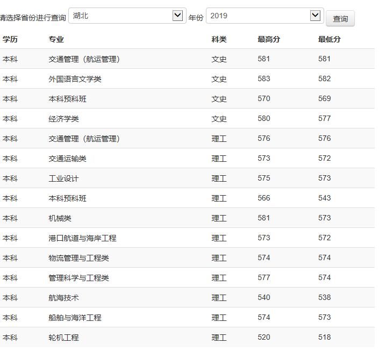Select 本科预科班 with 理工 category

point(67,198)
